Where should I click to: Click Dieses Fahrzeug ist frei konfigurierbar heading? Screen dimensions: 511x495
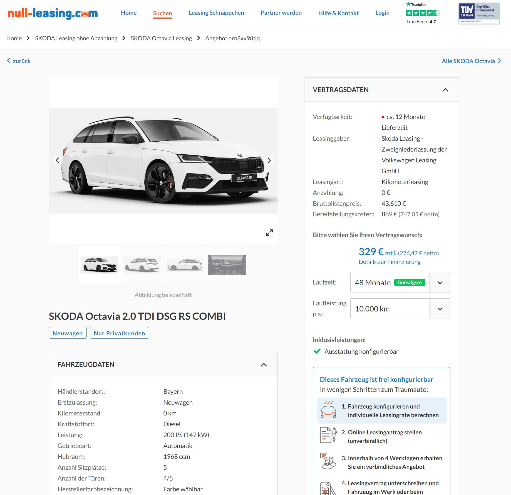pyautogui.click(x=376, y=379)
